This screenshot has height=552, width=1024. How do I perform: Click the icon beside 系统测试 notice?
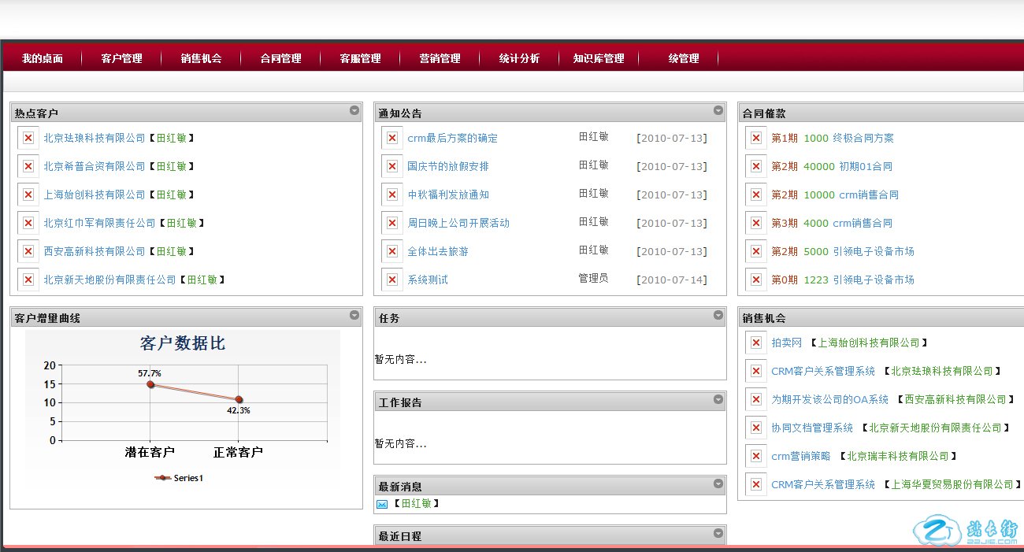392,280
